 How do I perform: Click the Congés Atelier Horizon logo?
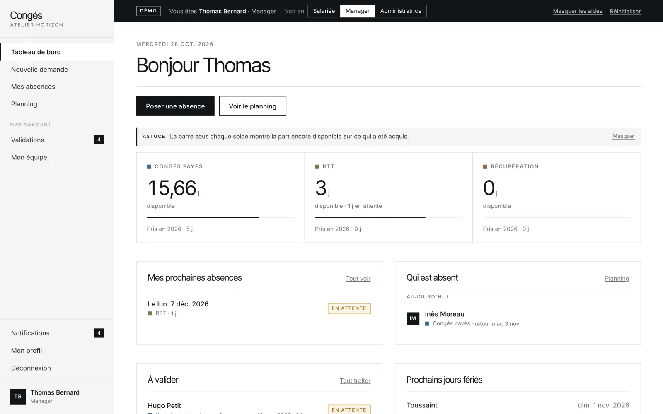(36, 19)
